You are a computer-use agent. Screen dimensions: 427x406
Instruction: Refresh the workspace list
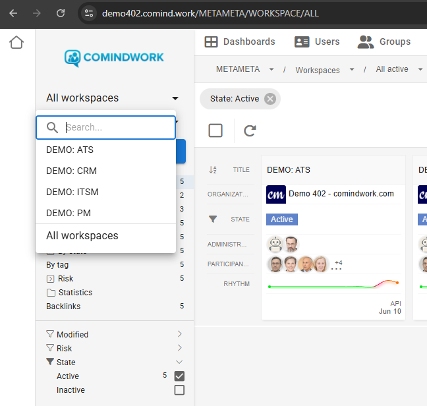[250, 130]
